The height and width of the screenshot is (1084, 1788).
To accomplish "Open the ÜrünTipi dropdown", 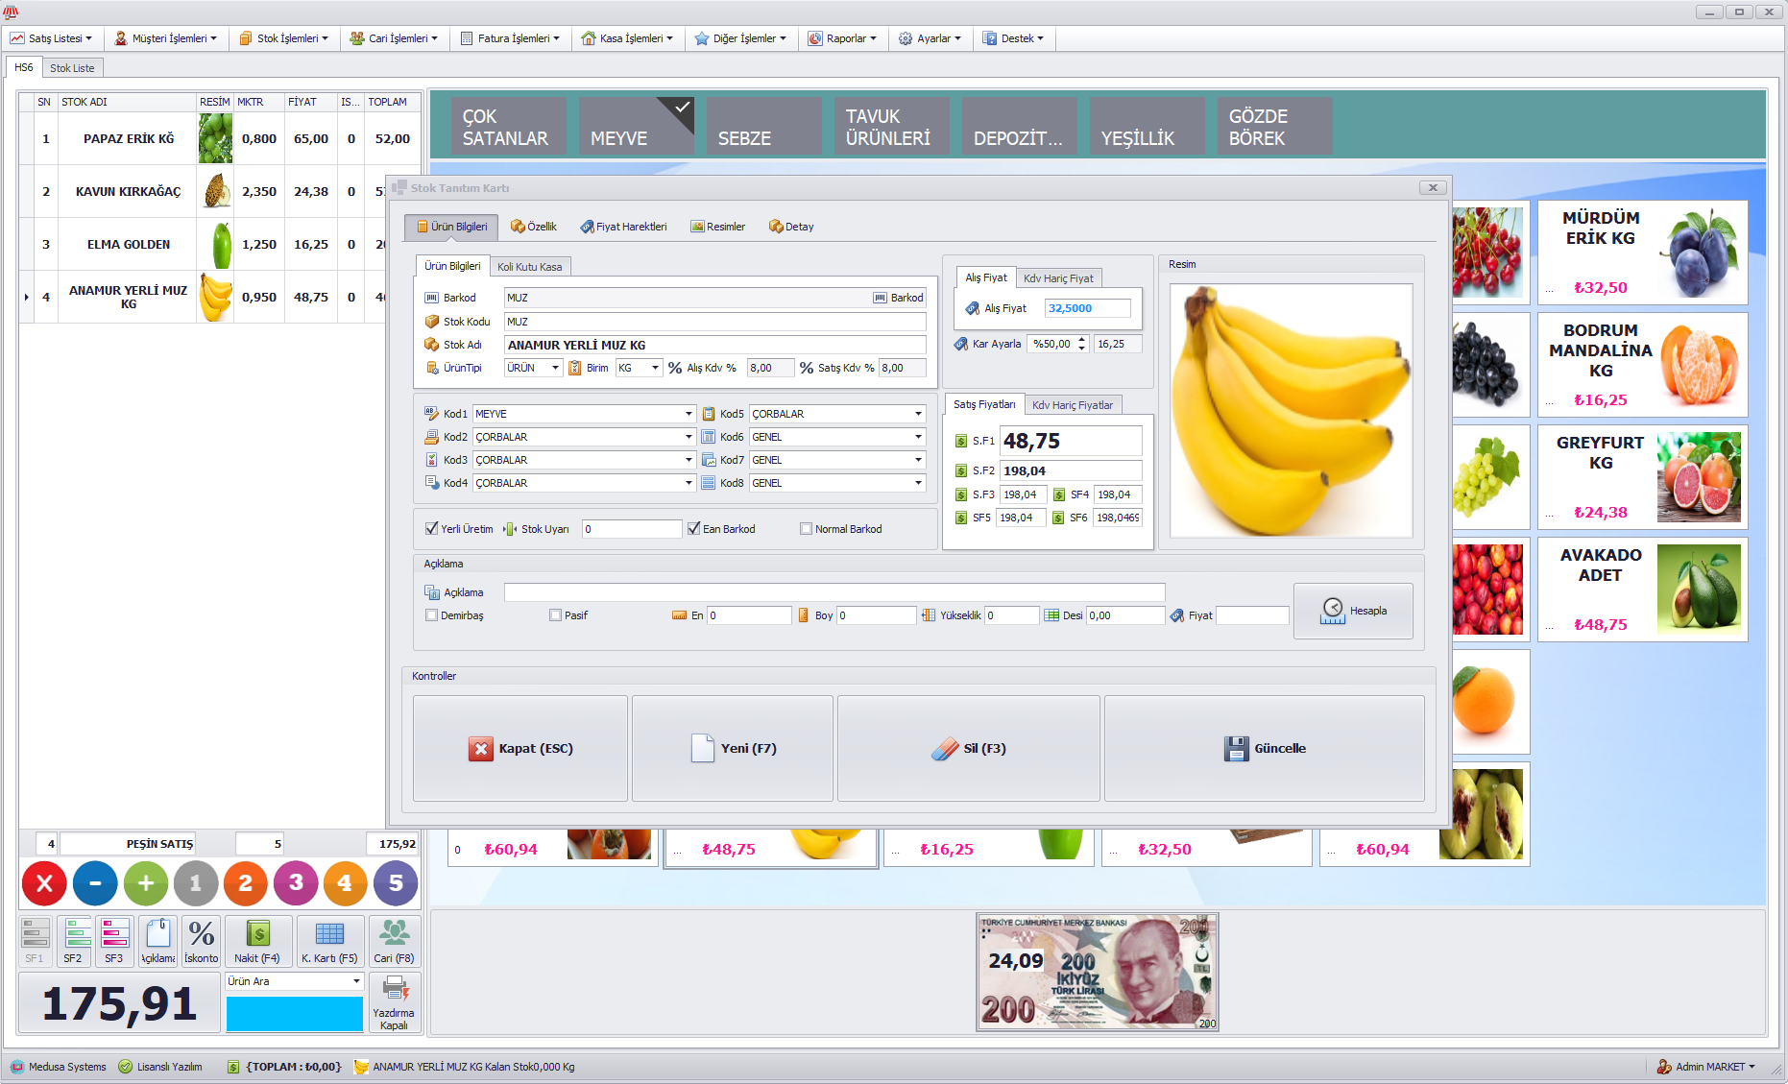I will coord(555,368).
